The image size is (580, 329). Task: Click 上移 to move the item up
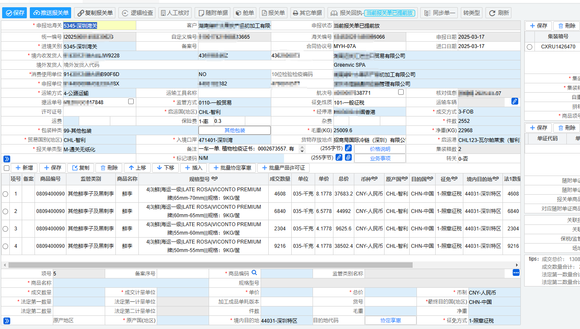point(137,168)
